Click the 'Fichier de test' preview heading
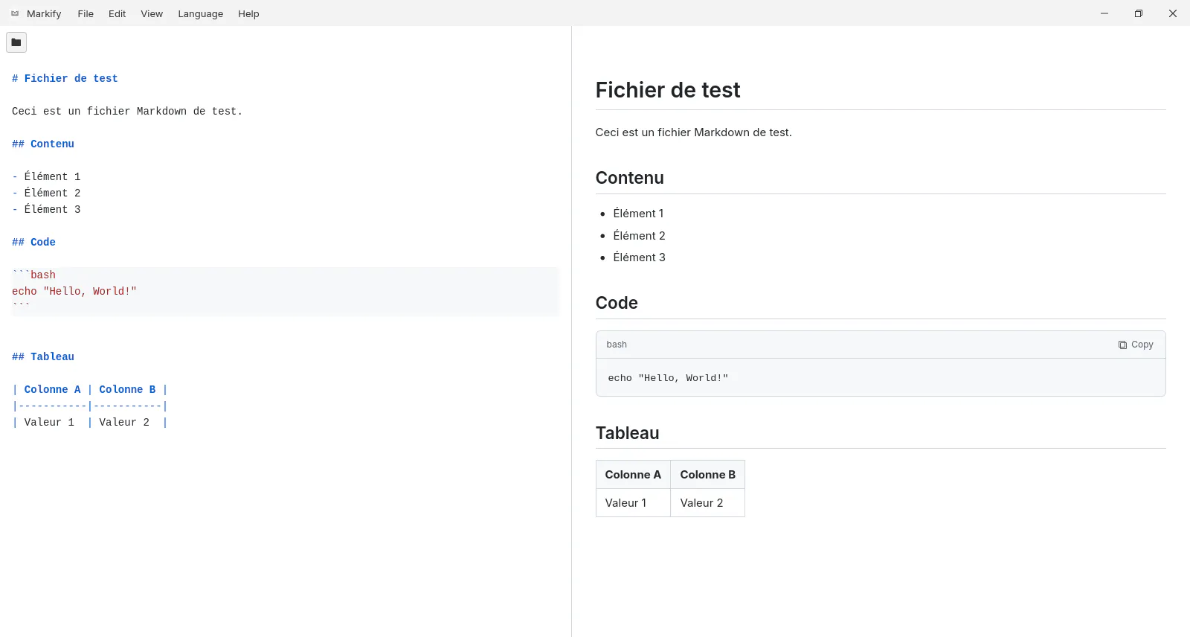 [x=668, y=90]
